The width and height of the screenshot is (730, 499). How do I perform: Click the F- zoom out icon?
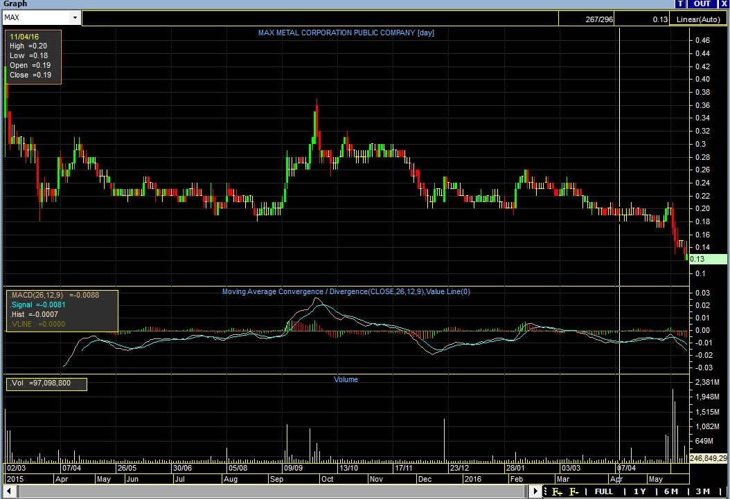point(574,492)
